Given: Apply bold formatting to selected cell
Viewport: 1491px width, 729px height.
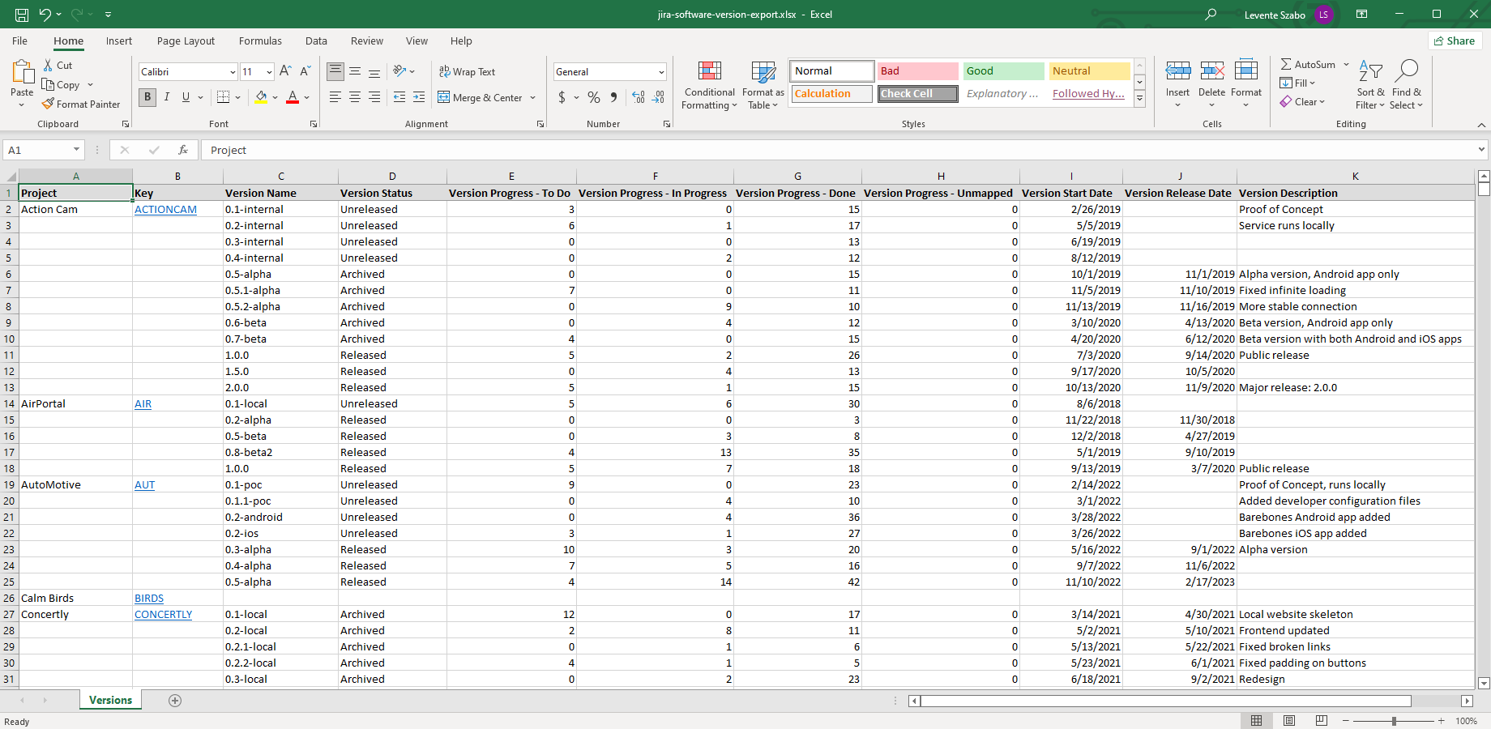Looking at the screenshot, I should tap(147, 97).
